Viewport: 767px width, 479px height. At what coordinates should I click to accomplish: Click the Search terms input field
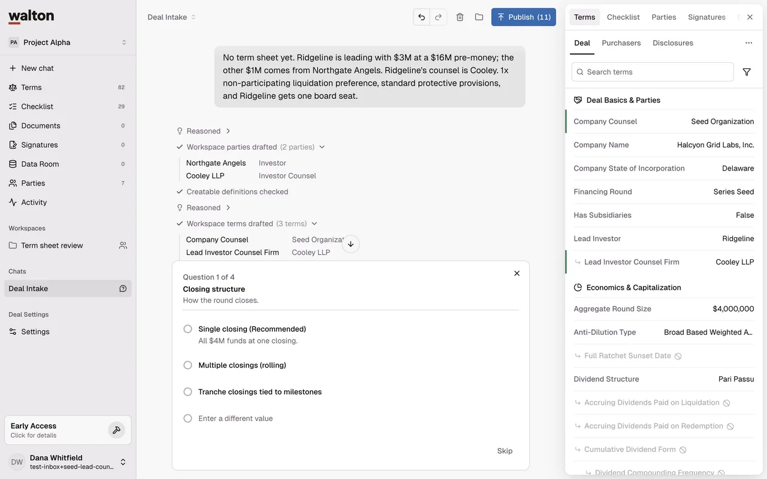tap(653, 72)
